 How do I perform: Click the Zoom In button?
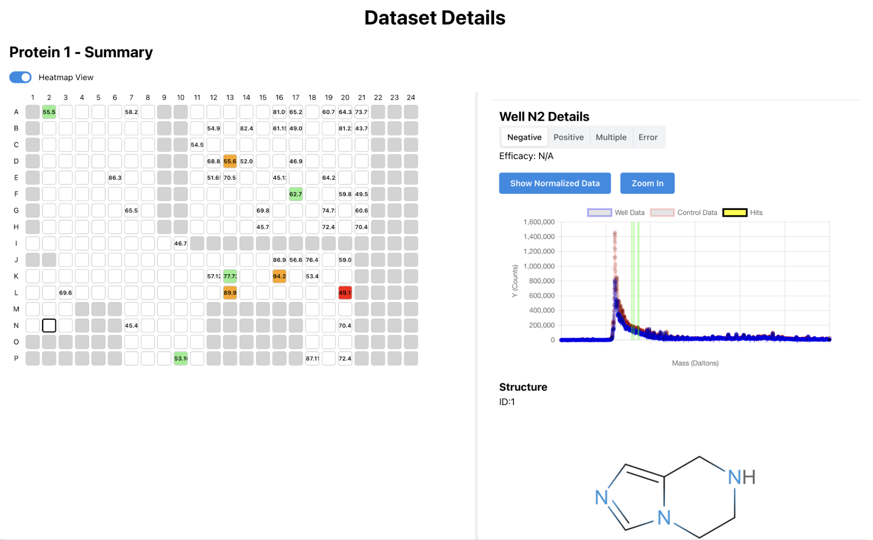coord(647,183)
